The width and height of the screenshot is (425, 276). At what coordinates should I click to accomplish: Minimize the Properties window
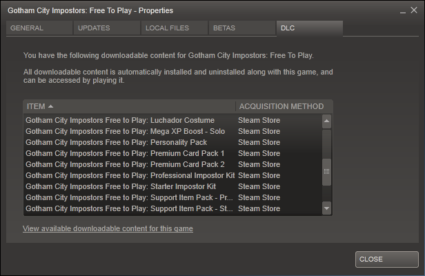pyautogui.click(x=403, y=11)
